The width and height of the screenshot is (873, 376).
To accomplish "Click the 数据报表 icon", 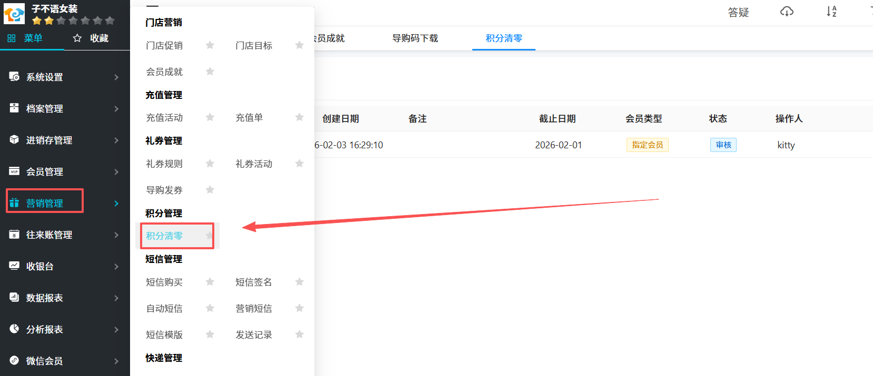I will click(x=14, y=297).
